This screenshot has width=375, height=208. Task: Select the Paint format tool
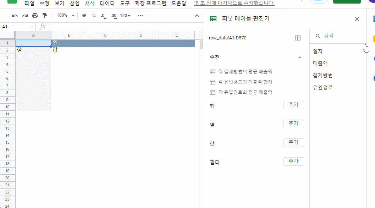[x=45, y=15]
